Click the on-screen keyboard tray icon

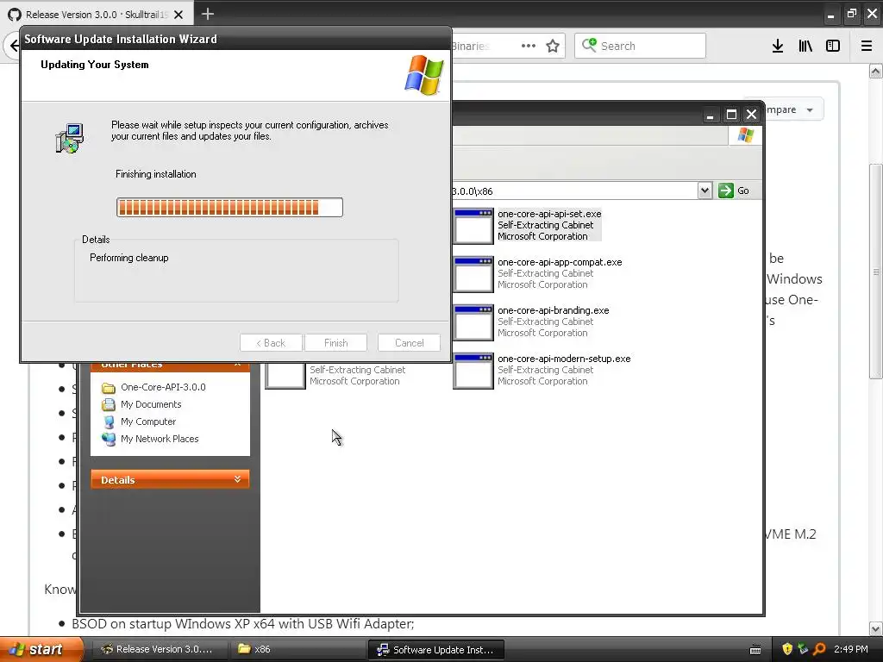coord(755,650)
